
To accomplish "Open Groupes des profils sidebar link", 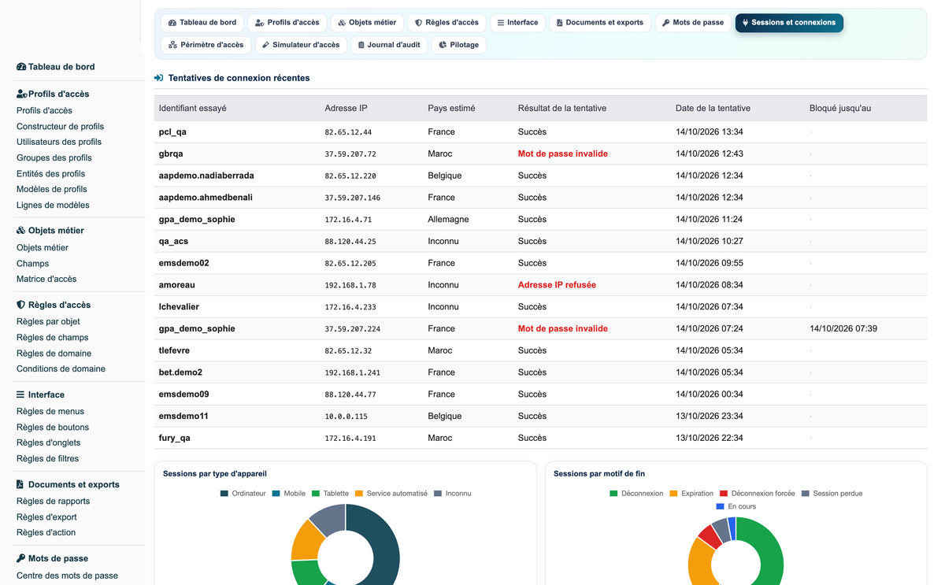I will tap(54, 157).
